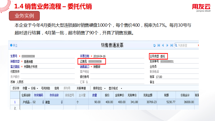Open the 发票号 field label link
This screenshot has width=215, height=121.
14,56
